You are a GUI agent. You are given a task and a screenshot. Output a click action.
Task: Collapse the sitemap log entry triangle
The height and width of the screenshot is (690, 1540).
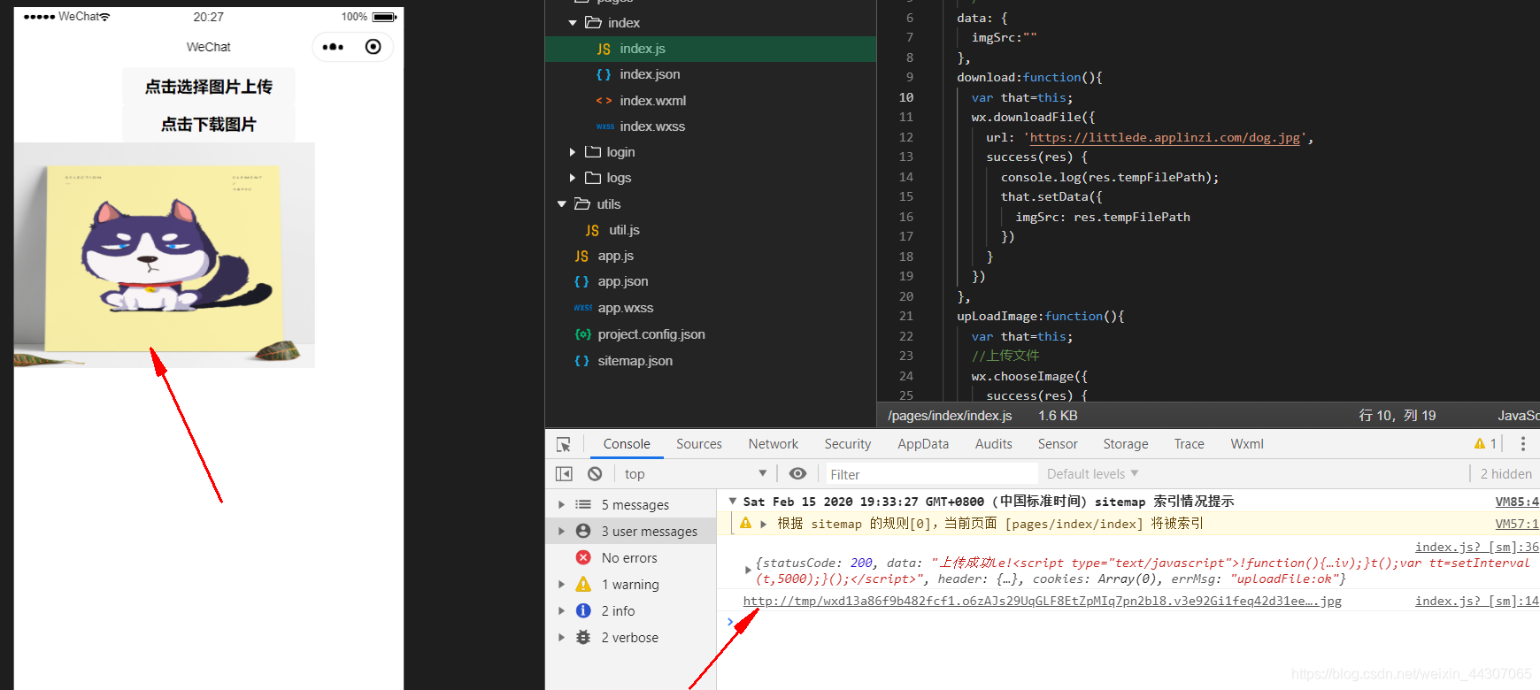click(732, 502)
